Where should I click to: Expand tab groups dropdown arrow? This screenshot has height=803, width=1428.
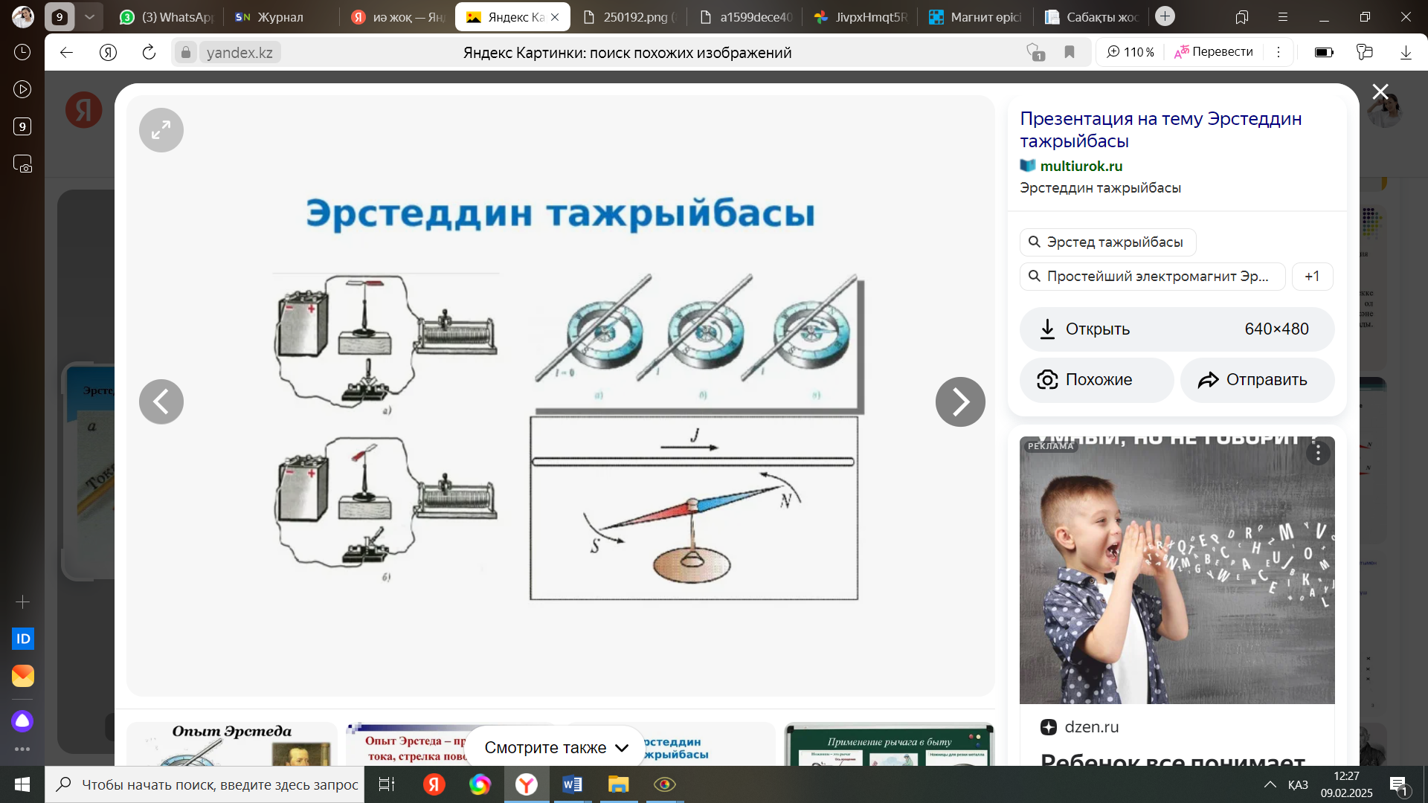pyautogui.click(x=89, y=16)
